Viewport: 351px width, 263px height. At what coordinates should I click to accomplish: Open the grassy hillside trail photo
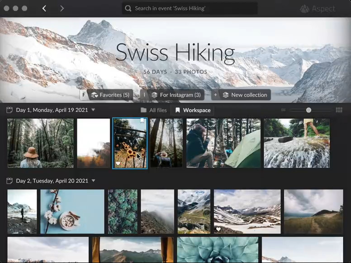(313, 212)
